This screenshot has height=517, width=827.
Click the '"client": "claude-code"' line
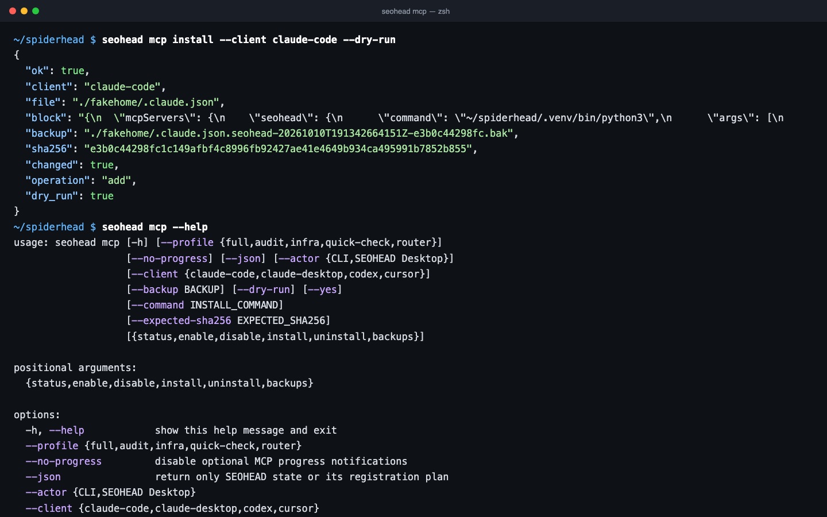pyautogui.click(x=95, y=87)
